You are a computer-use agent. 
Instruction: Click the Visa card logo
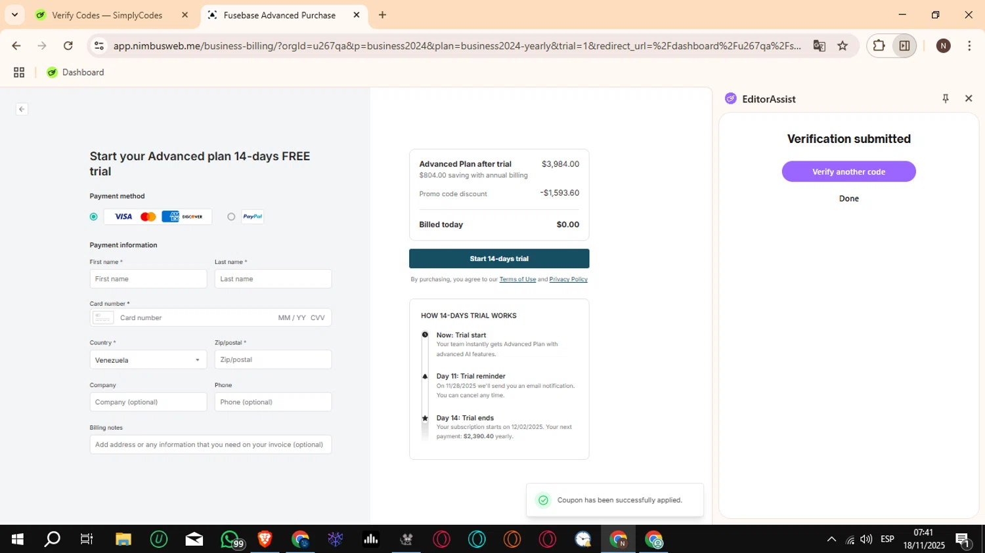[123, 216]
